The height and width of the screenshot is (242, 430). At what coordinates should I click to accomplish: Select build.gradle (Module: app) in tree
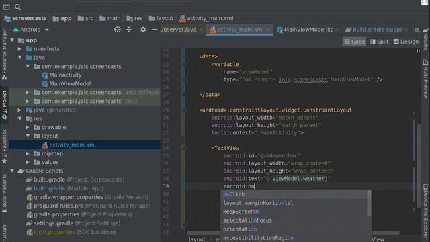pos(69,188)
